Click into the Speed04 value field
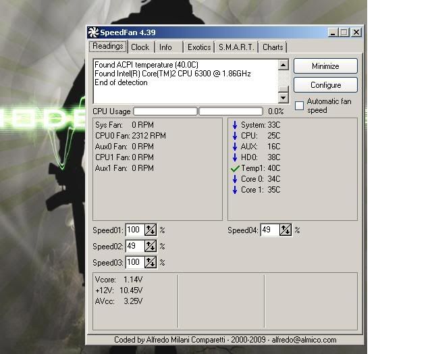The image size is (432, 354). coord(270,230)
